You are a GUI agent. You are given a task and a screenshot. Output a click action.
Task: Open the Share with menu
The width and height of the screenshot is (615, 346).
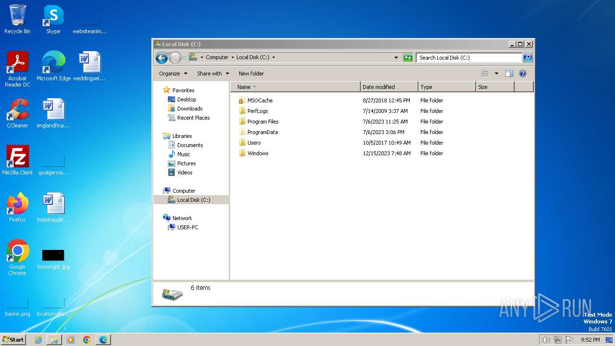(212, 74)
